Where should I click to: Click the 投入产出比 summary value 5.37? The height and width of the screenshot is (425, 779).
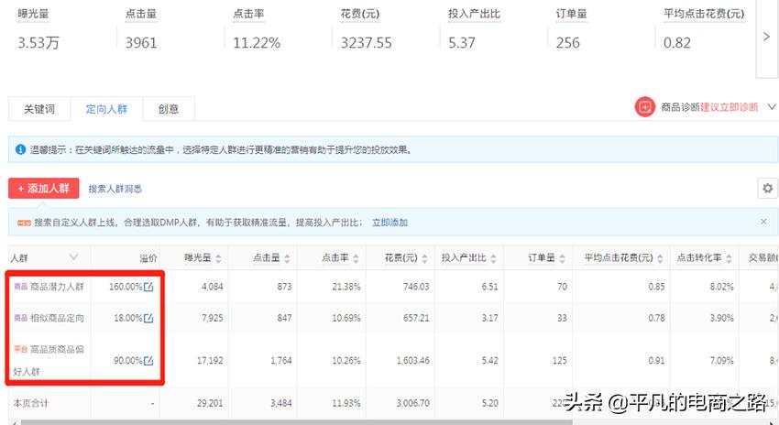[x=462, y=43]
